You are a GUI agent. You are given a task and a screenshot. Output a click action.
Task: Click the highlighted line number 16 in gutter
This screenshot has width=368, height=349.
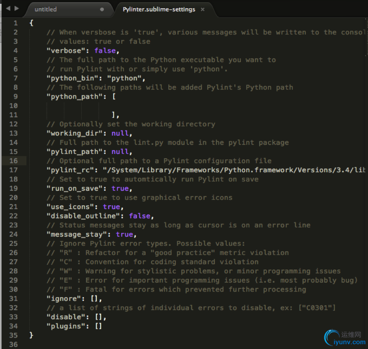point(14,161)
